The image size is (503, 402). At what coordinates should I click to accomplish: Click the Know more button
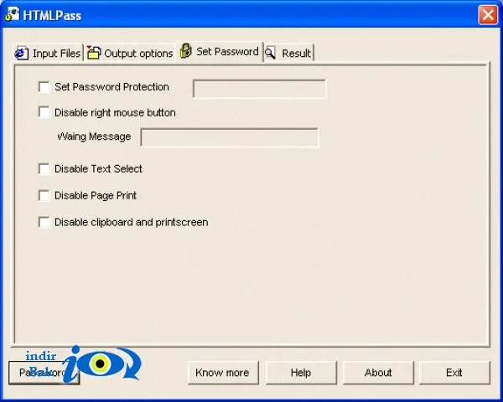223,373
